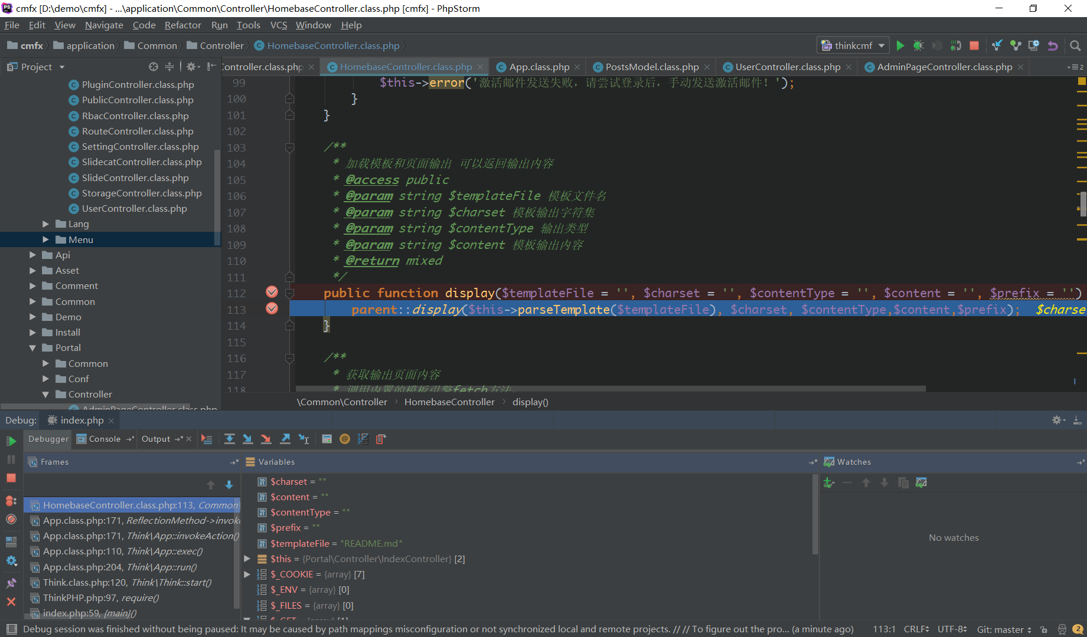Toggle the breakpoint on line 113

[x=272, y=308]
